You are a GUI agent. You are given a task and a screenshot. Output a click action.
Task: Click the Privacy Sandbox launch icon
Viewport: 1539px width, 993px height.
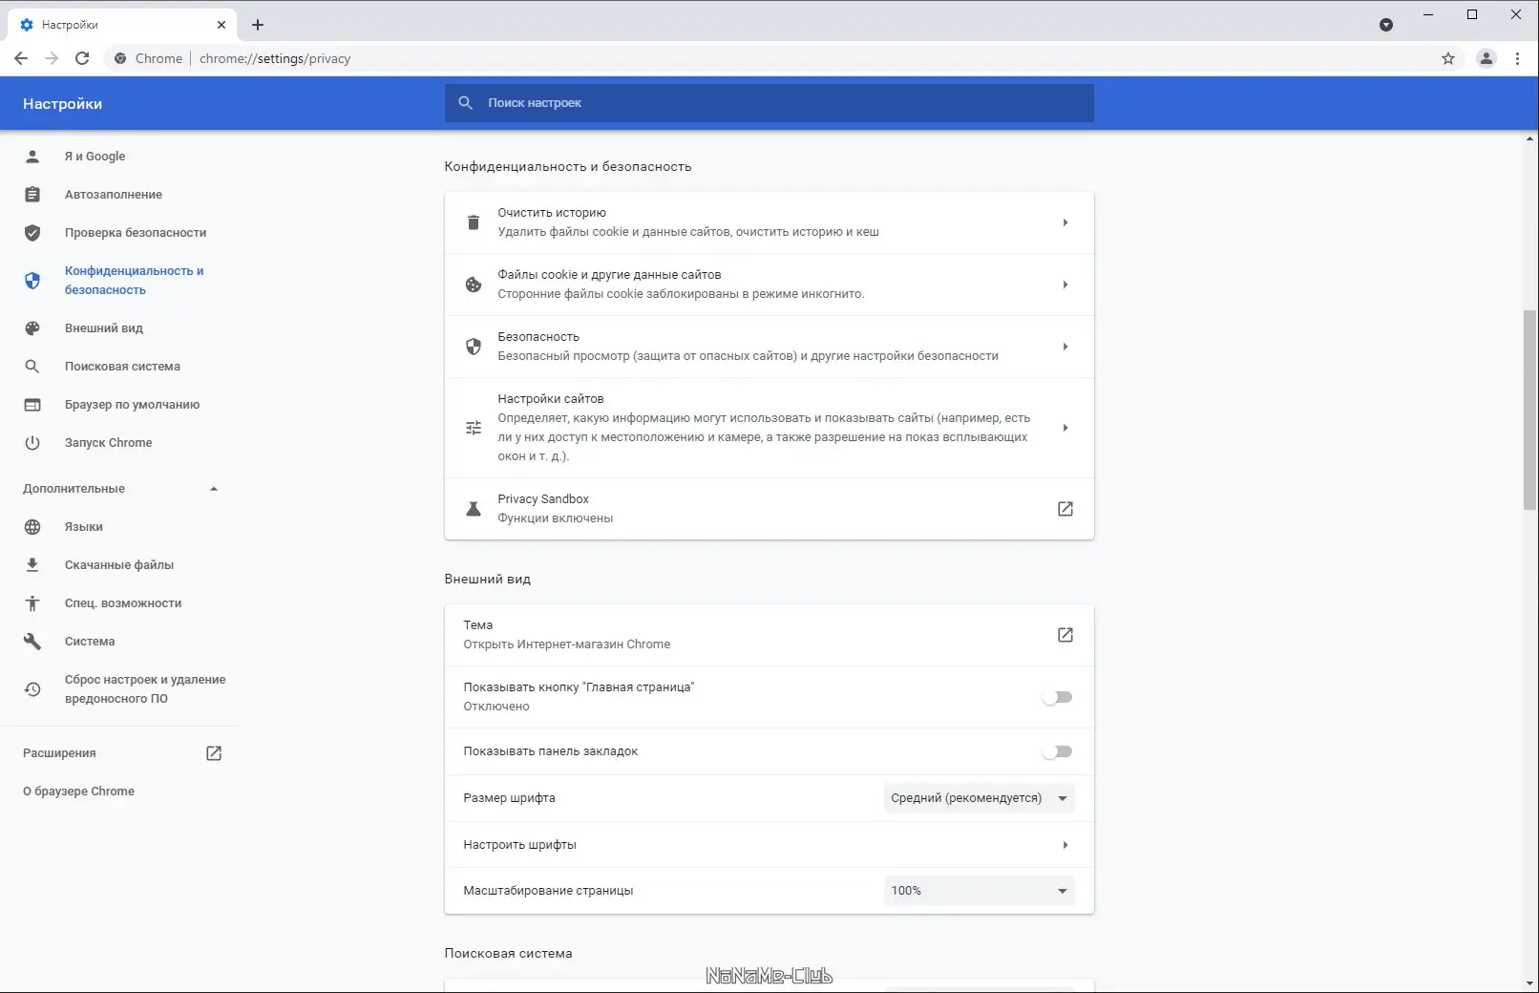(1065, 509)
